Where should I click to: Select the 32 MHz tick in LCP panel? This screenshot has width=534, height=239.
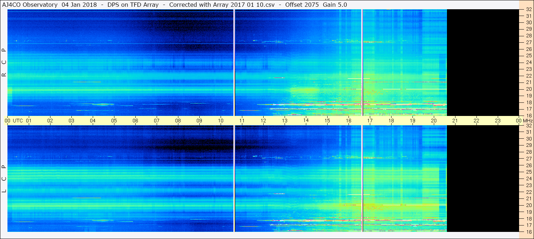[x=529, y=126]
